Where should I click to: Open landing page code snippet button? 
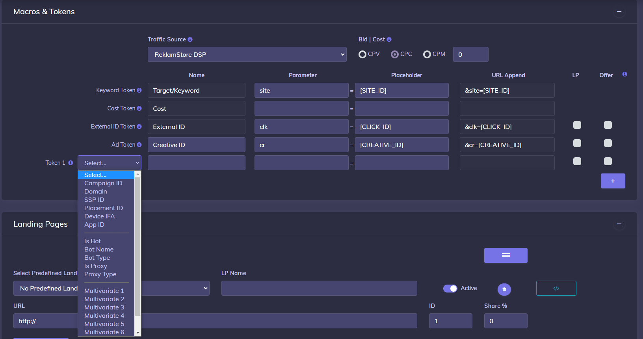556,288
